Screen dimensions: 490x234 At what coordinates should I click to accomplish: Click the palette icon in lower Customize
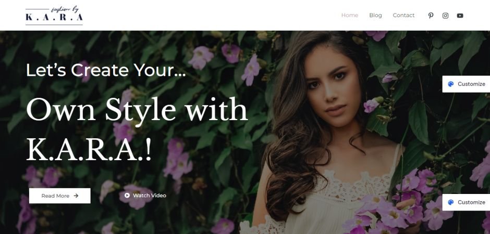(x=450, y=202)
